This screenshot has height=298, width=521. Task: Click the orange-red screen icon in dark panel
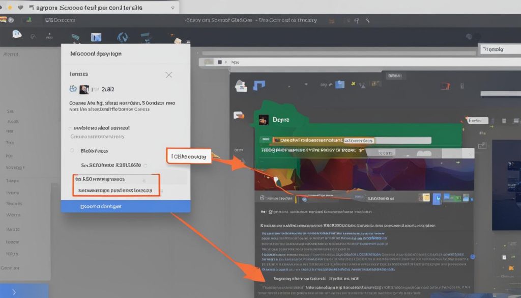tap(445, 86)
